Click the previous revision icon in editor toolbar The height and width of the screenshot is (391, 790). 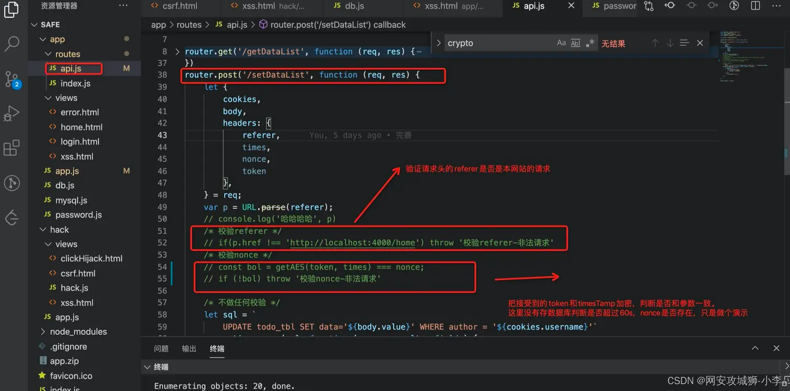click(x=691, y=6)
